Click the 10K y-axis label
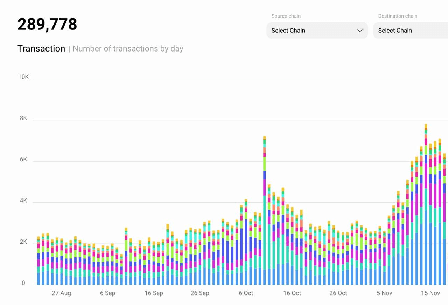This screenshot has height=305, width=448. click(x=23, y=77)
